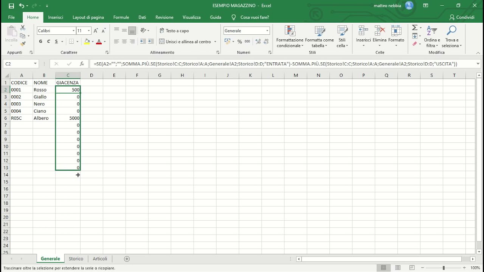Screen dimensions: 484x272
Task: Click the AutoSum sigma icon
Action: 415,28
